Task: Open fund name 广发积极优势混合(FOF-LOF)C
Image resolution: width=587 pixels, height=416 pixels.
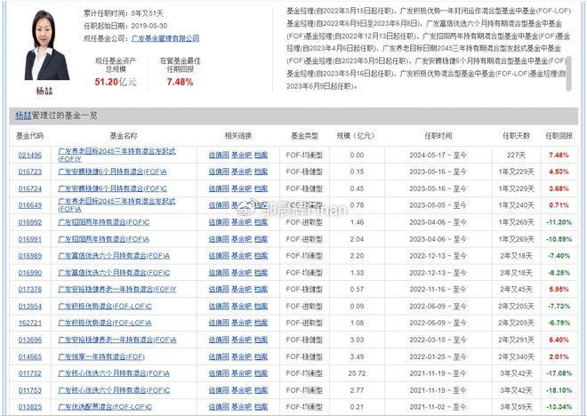Action: click(105, 306)
